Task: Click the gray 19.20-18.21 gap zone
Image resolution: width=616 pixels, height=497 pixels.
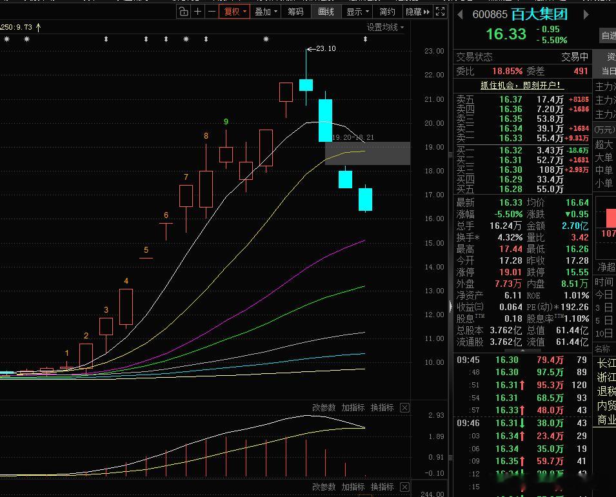Action: click(x=368, y=153)
